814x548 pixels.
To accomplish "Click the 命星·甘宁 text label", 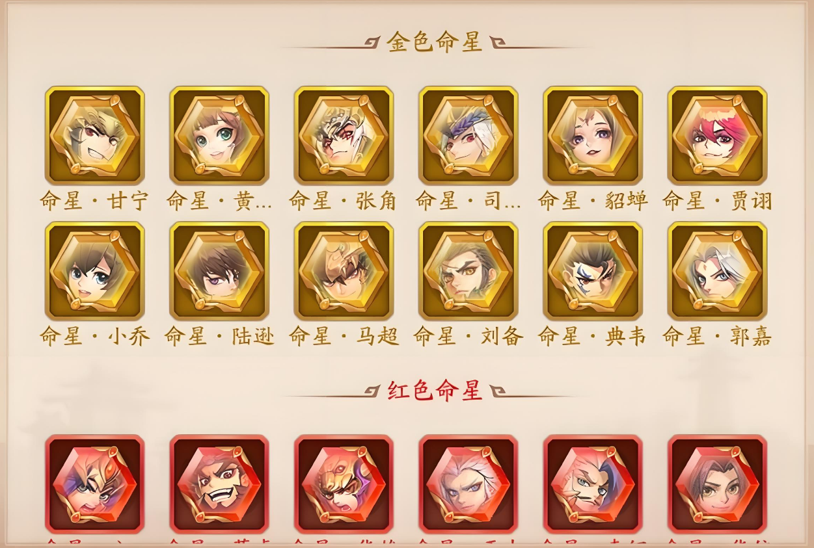I will [94, 201].
